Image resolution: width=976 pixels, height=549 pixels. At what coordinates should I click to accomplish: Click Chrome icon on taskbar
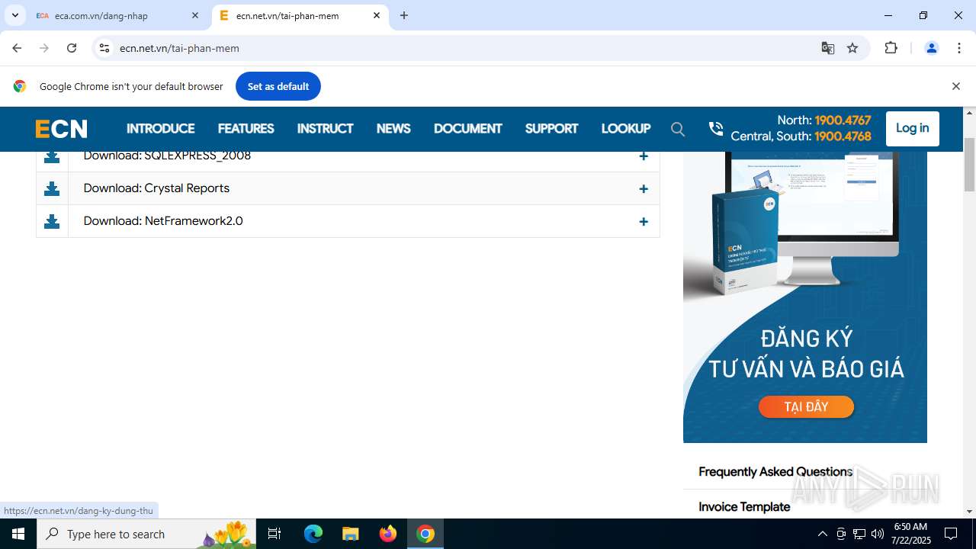[x=425, y=534]
